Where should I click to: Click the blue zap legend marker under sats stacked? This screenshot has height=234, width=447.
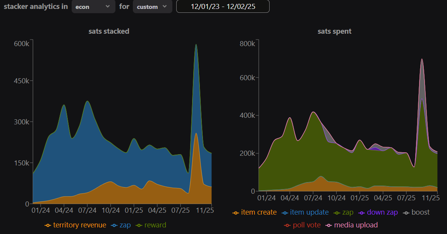[x=114, y=225]
